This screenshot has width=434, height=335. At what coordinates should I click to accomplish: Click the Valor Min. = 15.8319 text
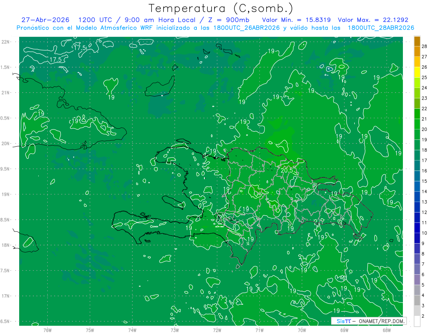click(297, 20)
